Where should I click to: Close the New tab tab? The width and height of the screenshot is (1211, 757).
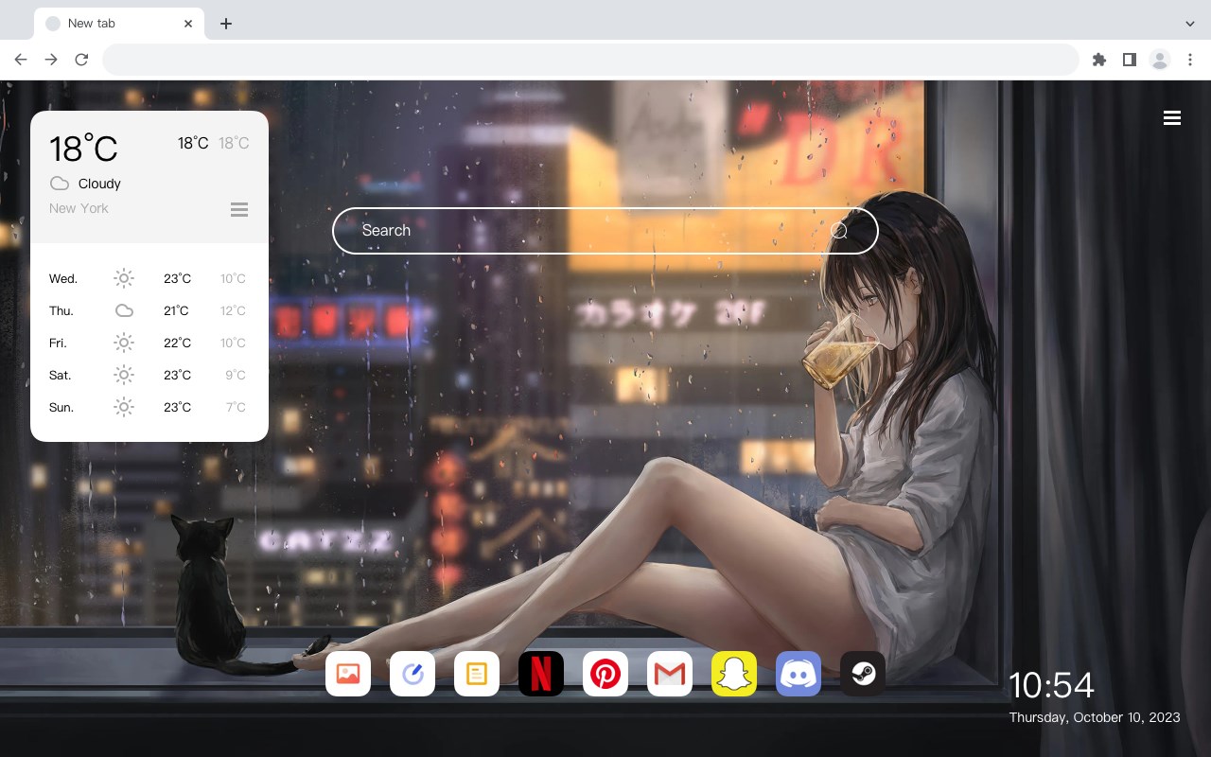188,24
